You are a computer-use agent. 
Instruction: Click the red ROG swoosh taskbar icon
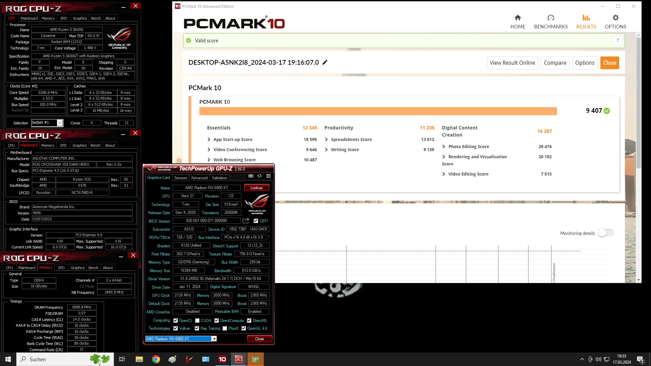pyautogui.click(x=189, y=359)
